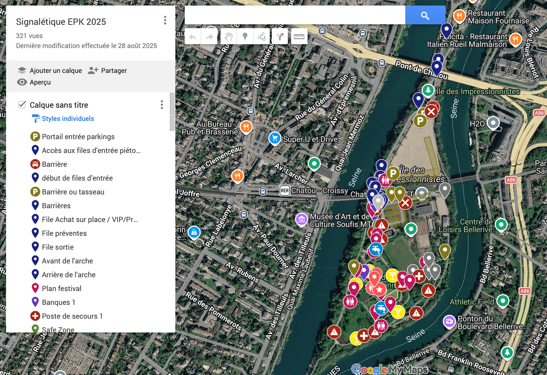Click the layer panel scrollbar

(172, 112)
